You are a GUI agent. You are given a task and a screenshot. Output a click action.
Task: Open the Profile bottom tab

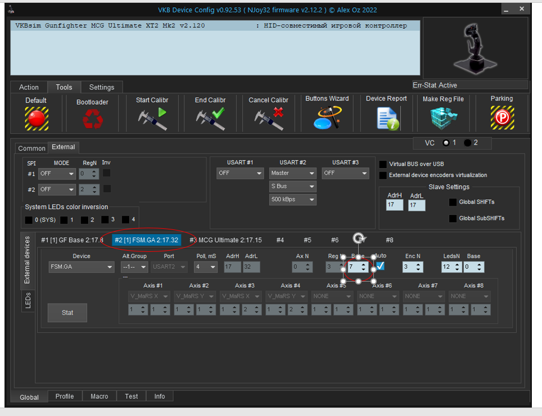coord(65,396)
